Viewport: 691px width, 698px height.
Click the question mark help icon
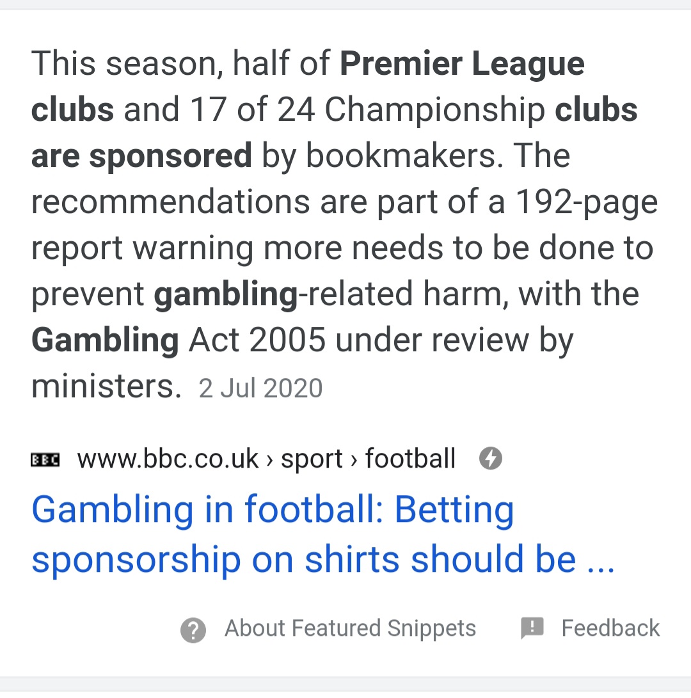pyautogui.click(x=193, y=630)
